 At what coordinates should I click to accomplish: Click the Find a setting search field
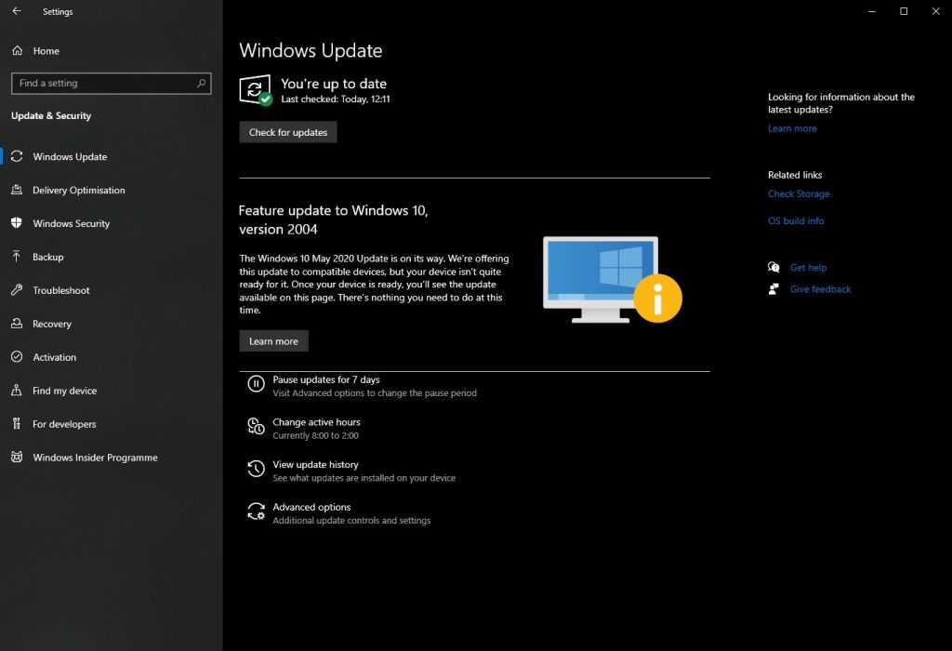[x=112, y=83]
